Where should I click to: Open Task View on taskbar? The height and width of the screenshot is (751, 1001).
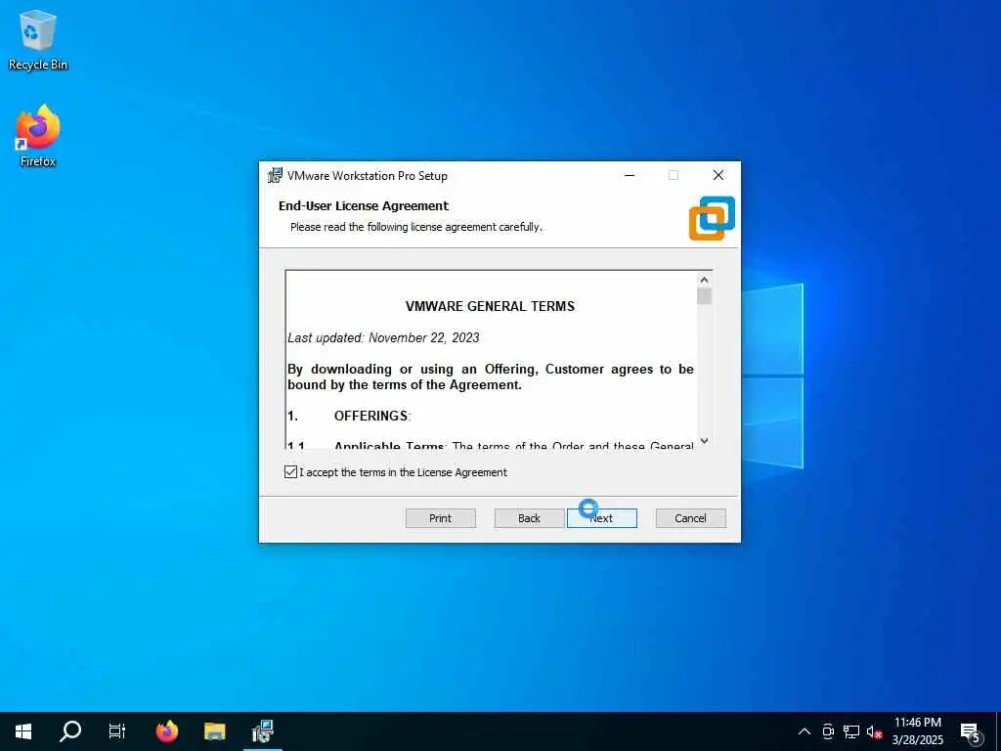click(117, 731)
